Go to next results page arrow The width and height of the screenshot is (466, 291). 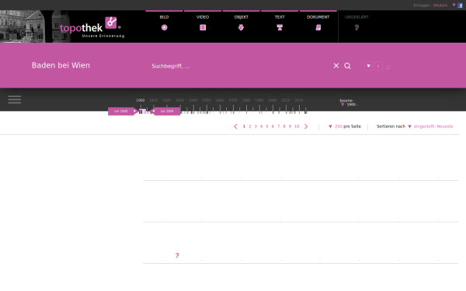306,126
